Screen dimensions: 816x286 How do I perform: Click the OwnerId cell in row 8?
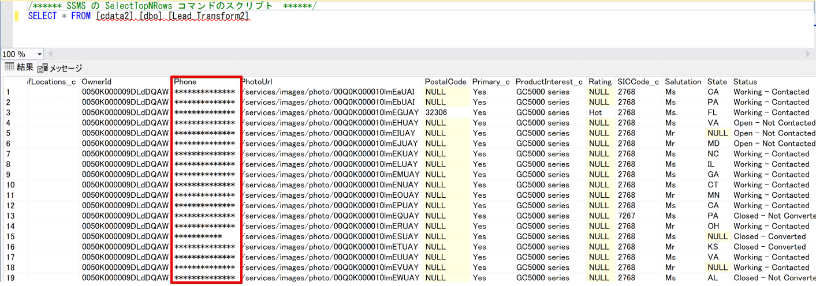click(x=125, y=164)
